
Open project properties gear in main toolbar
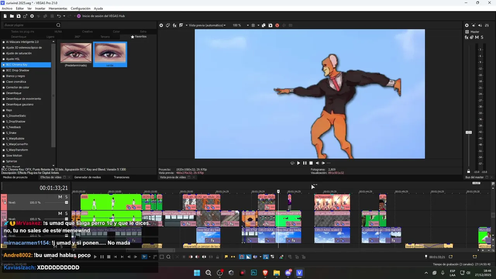(x=32, y=16)
